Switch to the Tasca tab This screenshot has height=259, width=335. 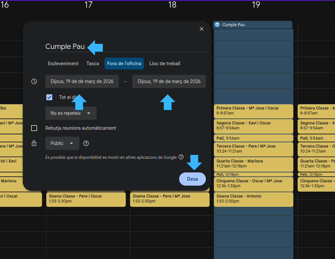[93, 64]
